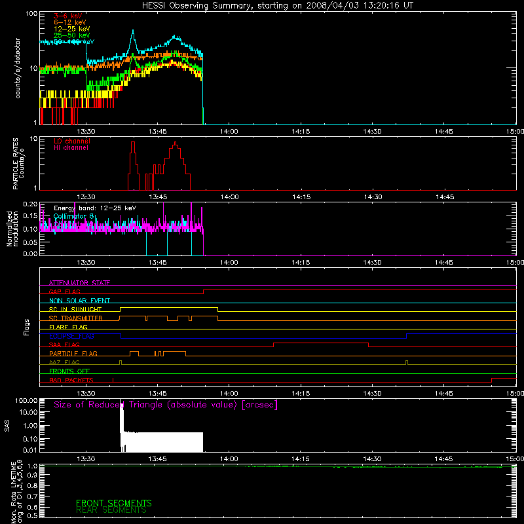Image resolution: width=524 pixels, height=524 pixels.
Task: Click the 'Normalized modulation' axis label
Action: pyautogui.click(x=12, y=229)
